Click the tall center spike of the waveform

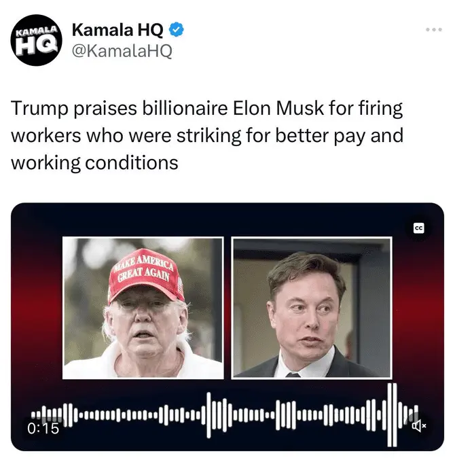click(208, 415)
